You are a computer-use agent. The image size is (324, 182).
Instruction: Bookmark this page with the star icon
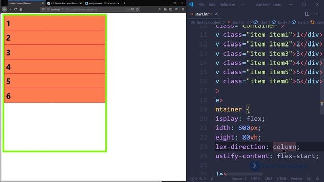[x=137, y=9]
